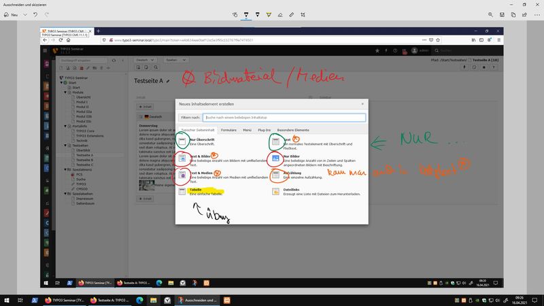Image resolution: width=544 pixels, height=306 pixels.
Task: Select Typischer Seiteninhalt tab in captured dialog
Action: [x=198, y=130]
